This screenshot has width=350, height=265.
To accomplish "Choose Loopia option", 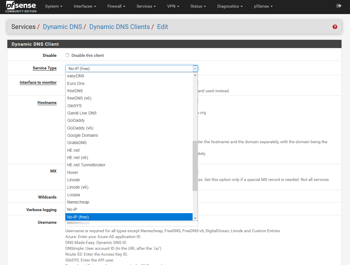I will 129,195.
